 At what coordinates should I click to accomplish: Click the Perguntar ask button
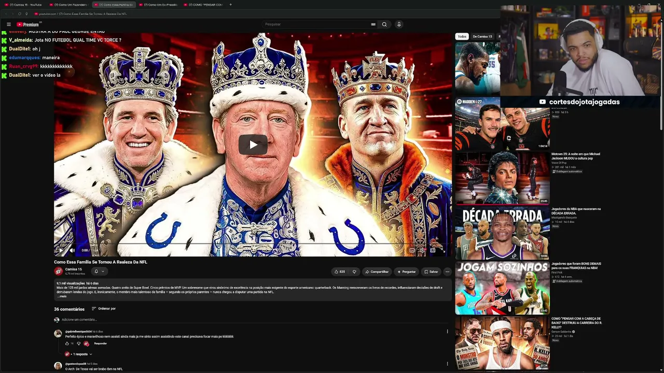pyautogui.click(x=406, y=271)
